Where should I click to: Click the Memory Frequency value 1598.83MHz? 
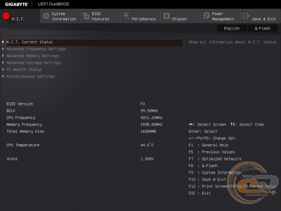point(151,124)
